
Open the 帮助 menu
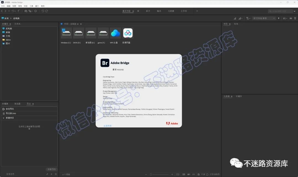coord(43,6)
